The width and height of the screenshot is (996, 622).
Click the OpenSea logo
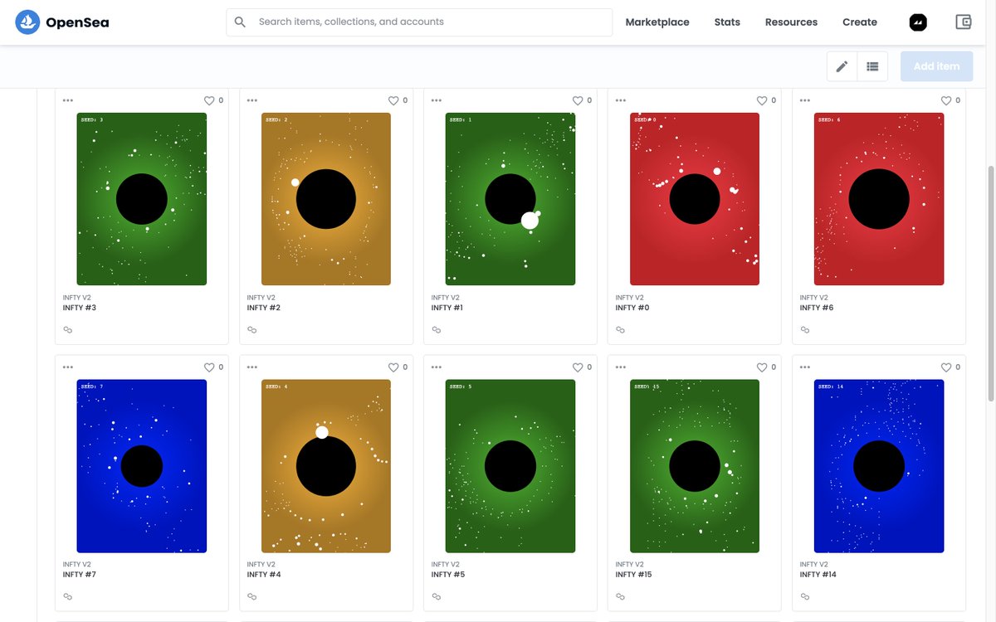tap(27, 22)
